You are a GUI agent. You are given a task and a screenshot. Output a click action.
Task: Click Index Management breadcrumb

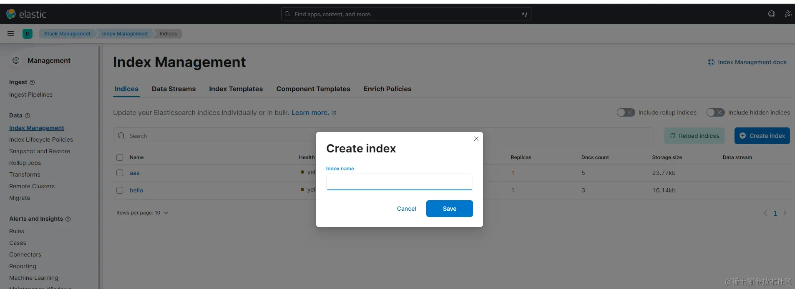[x=125, y=34]
